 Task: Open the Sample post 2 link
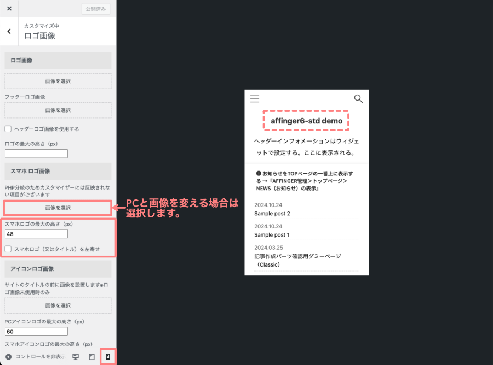coord(272,213)
